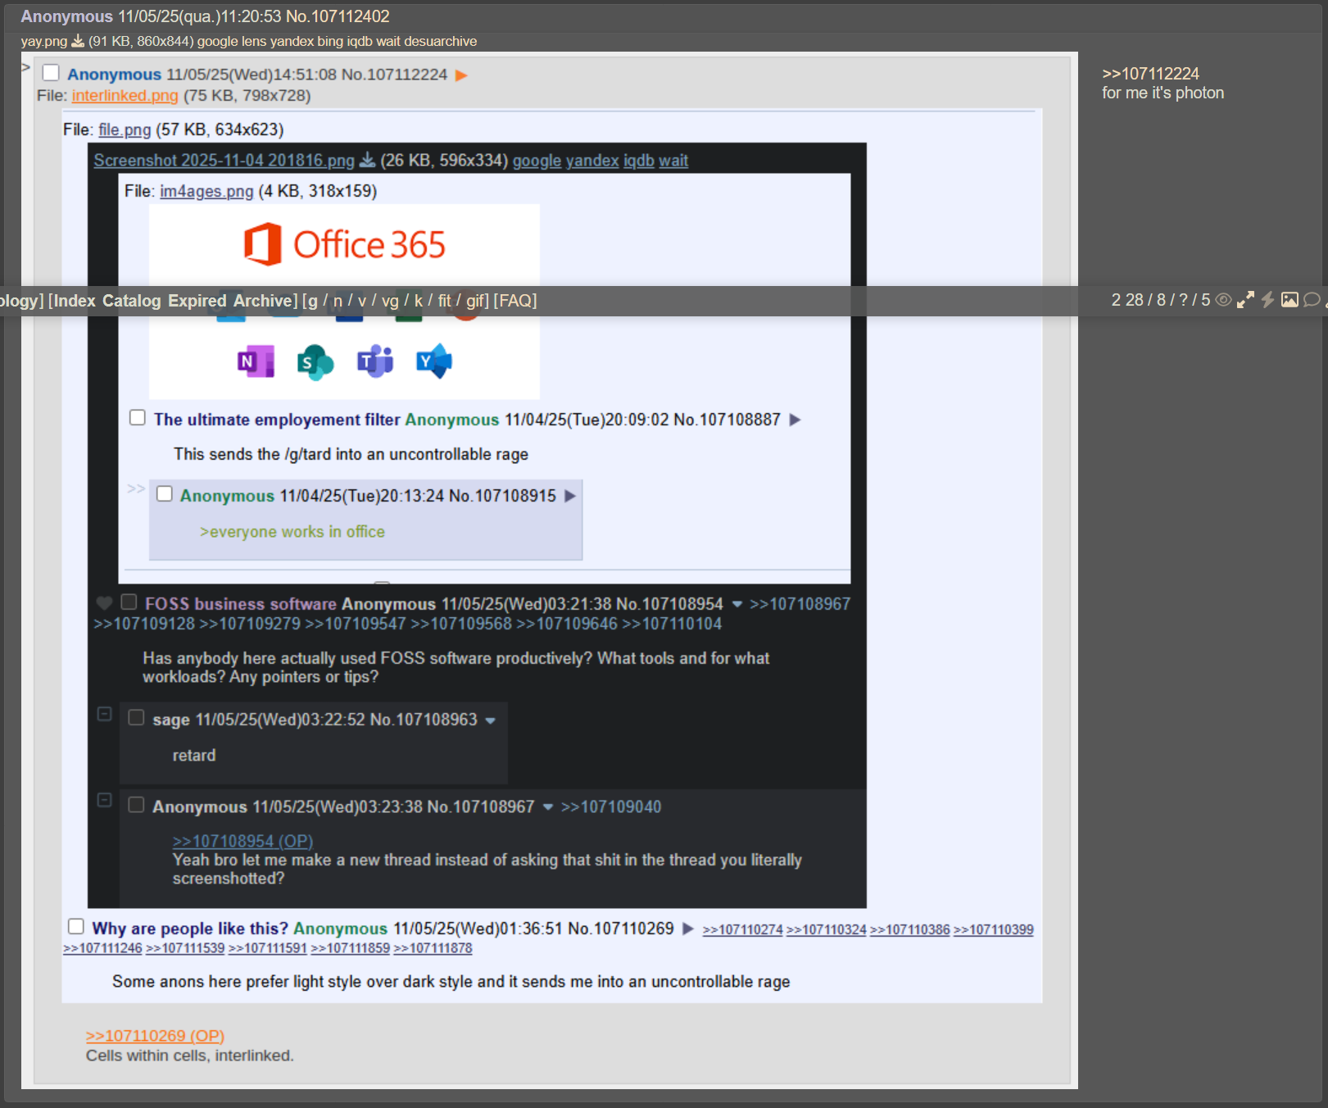The height and width of the screenshot is (1108, 1328).
Task: Open the dropdown arrow after No.107108954
Action: click(x=737, y=605)
